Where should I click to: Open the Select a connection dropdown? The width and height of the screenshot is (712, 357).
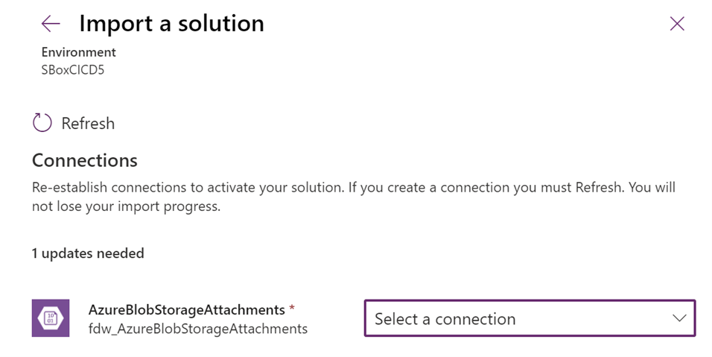click(x=529, y=319)
